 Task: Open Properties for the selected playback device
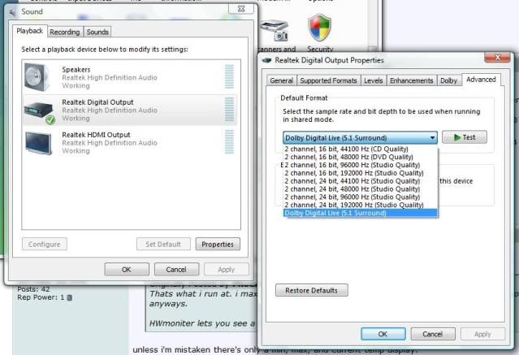218,245
